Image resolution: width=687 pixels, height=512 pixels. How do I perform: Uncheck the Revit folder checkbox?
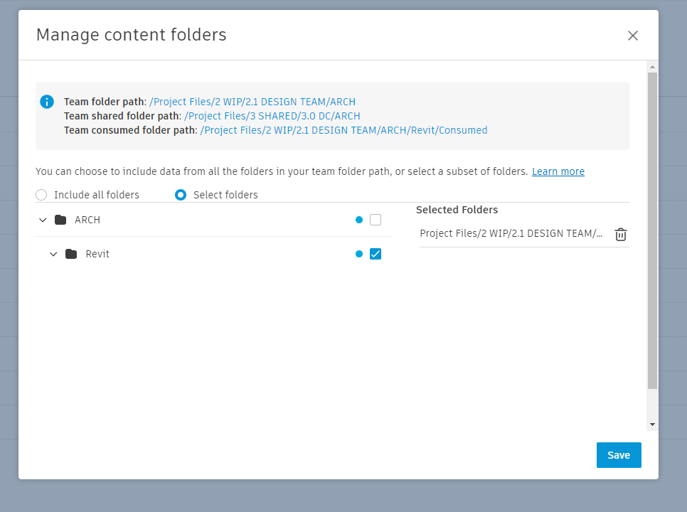pos(376,253)
